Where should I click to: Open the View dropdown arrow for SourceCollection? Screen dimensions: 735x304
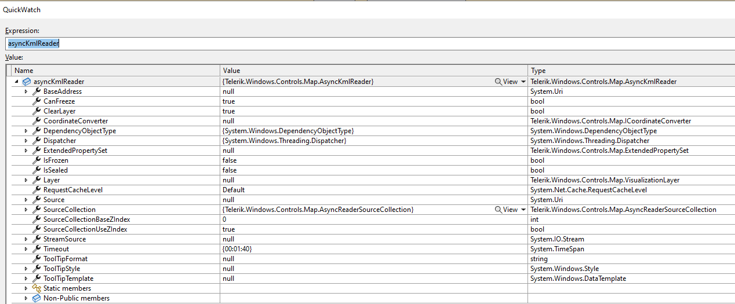point(523,210)
